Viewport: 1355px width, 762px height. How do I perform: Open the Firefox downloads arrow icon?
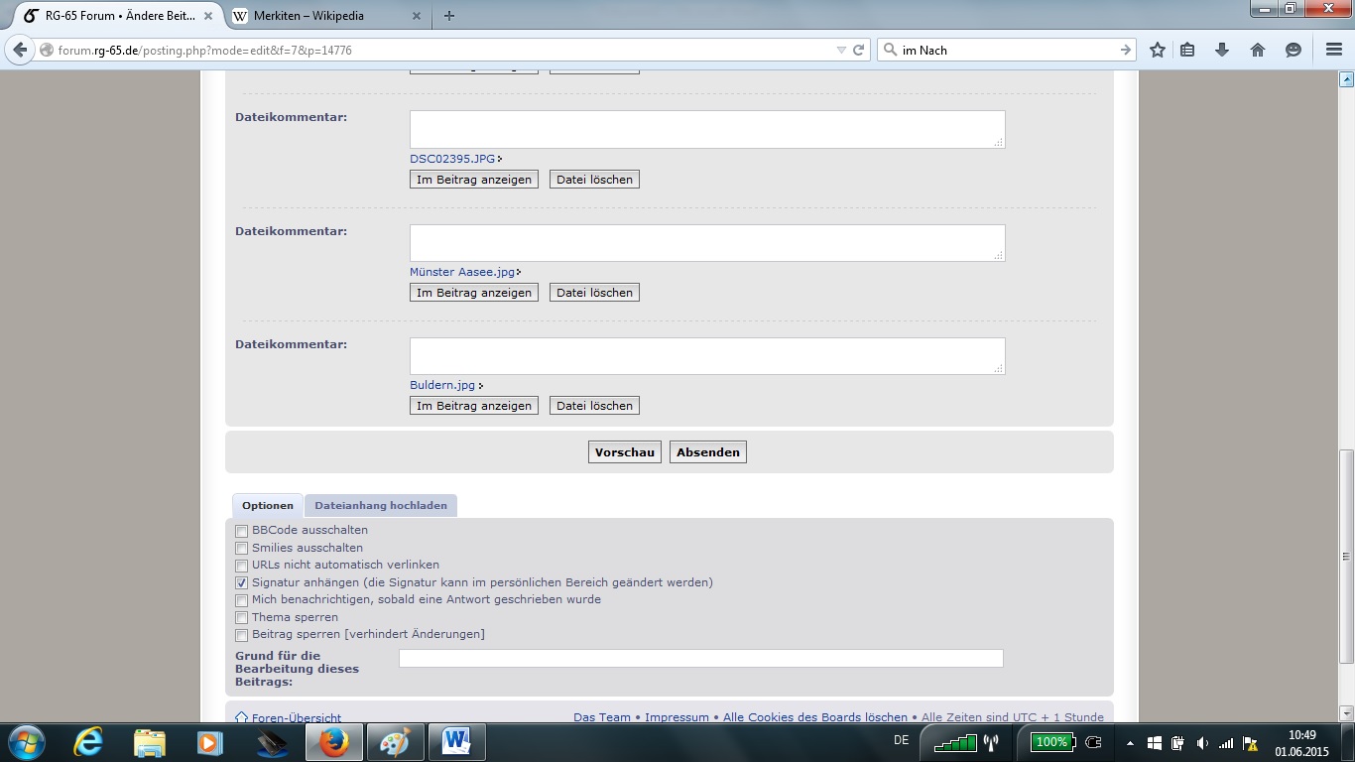[x=1222, y=50]
